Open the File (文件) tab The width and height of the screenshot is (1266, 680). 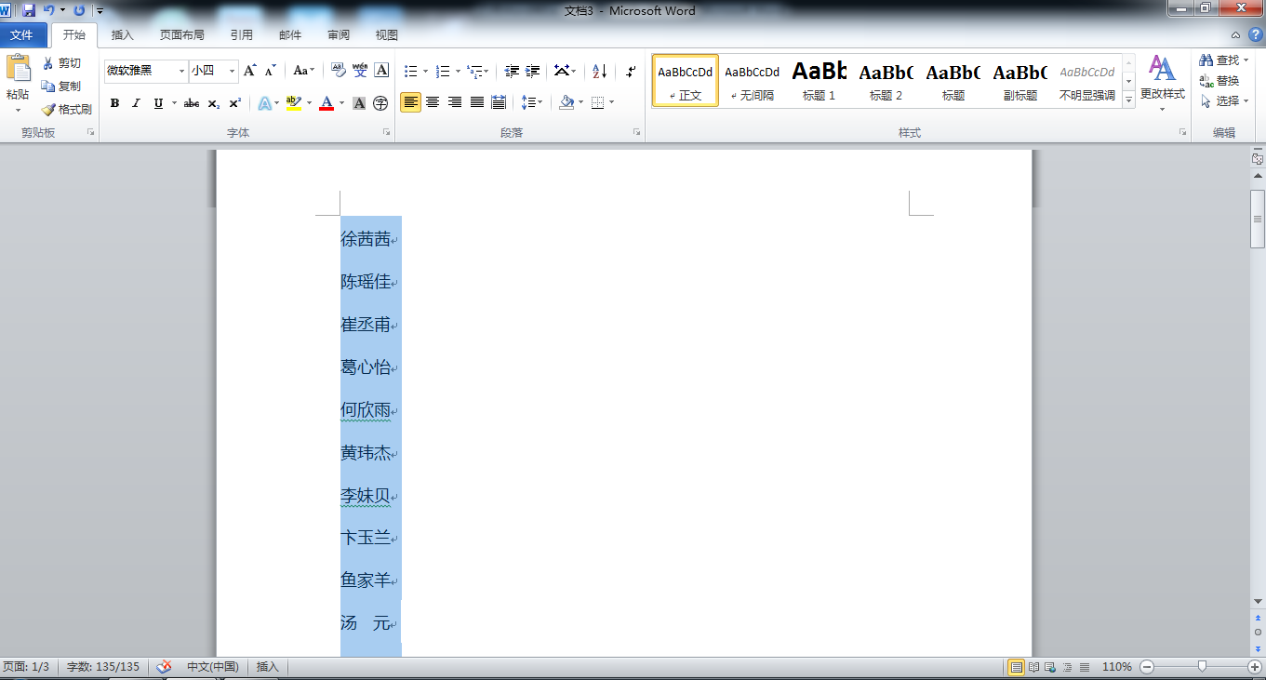(21, 35)
